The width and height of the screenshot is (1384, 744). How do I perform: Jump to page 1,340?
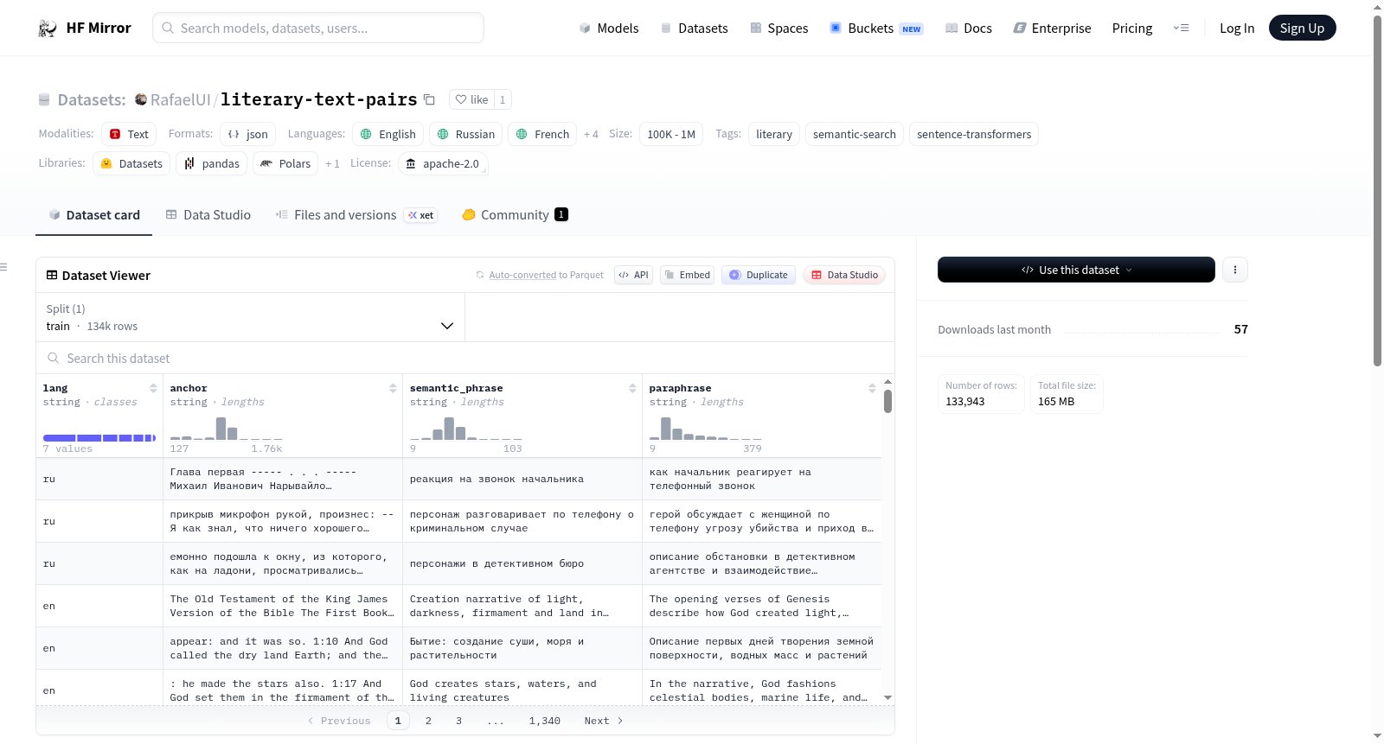pyautogui.click(x=545, y=721)
